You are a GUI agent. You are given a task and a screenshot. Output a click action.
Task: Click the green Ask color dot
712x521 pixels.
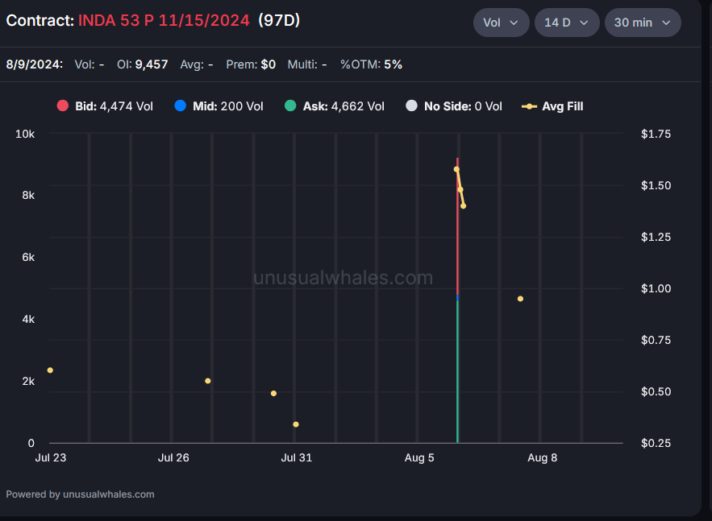coord(290,105)
